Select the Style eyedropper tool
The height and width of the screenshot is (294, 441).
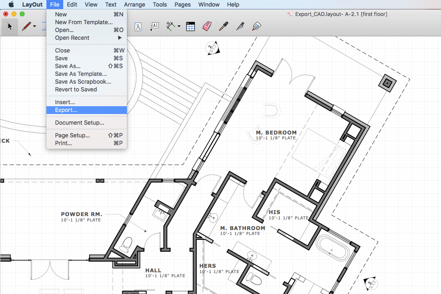point(224,26)
